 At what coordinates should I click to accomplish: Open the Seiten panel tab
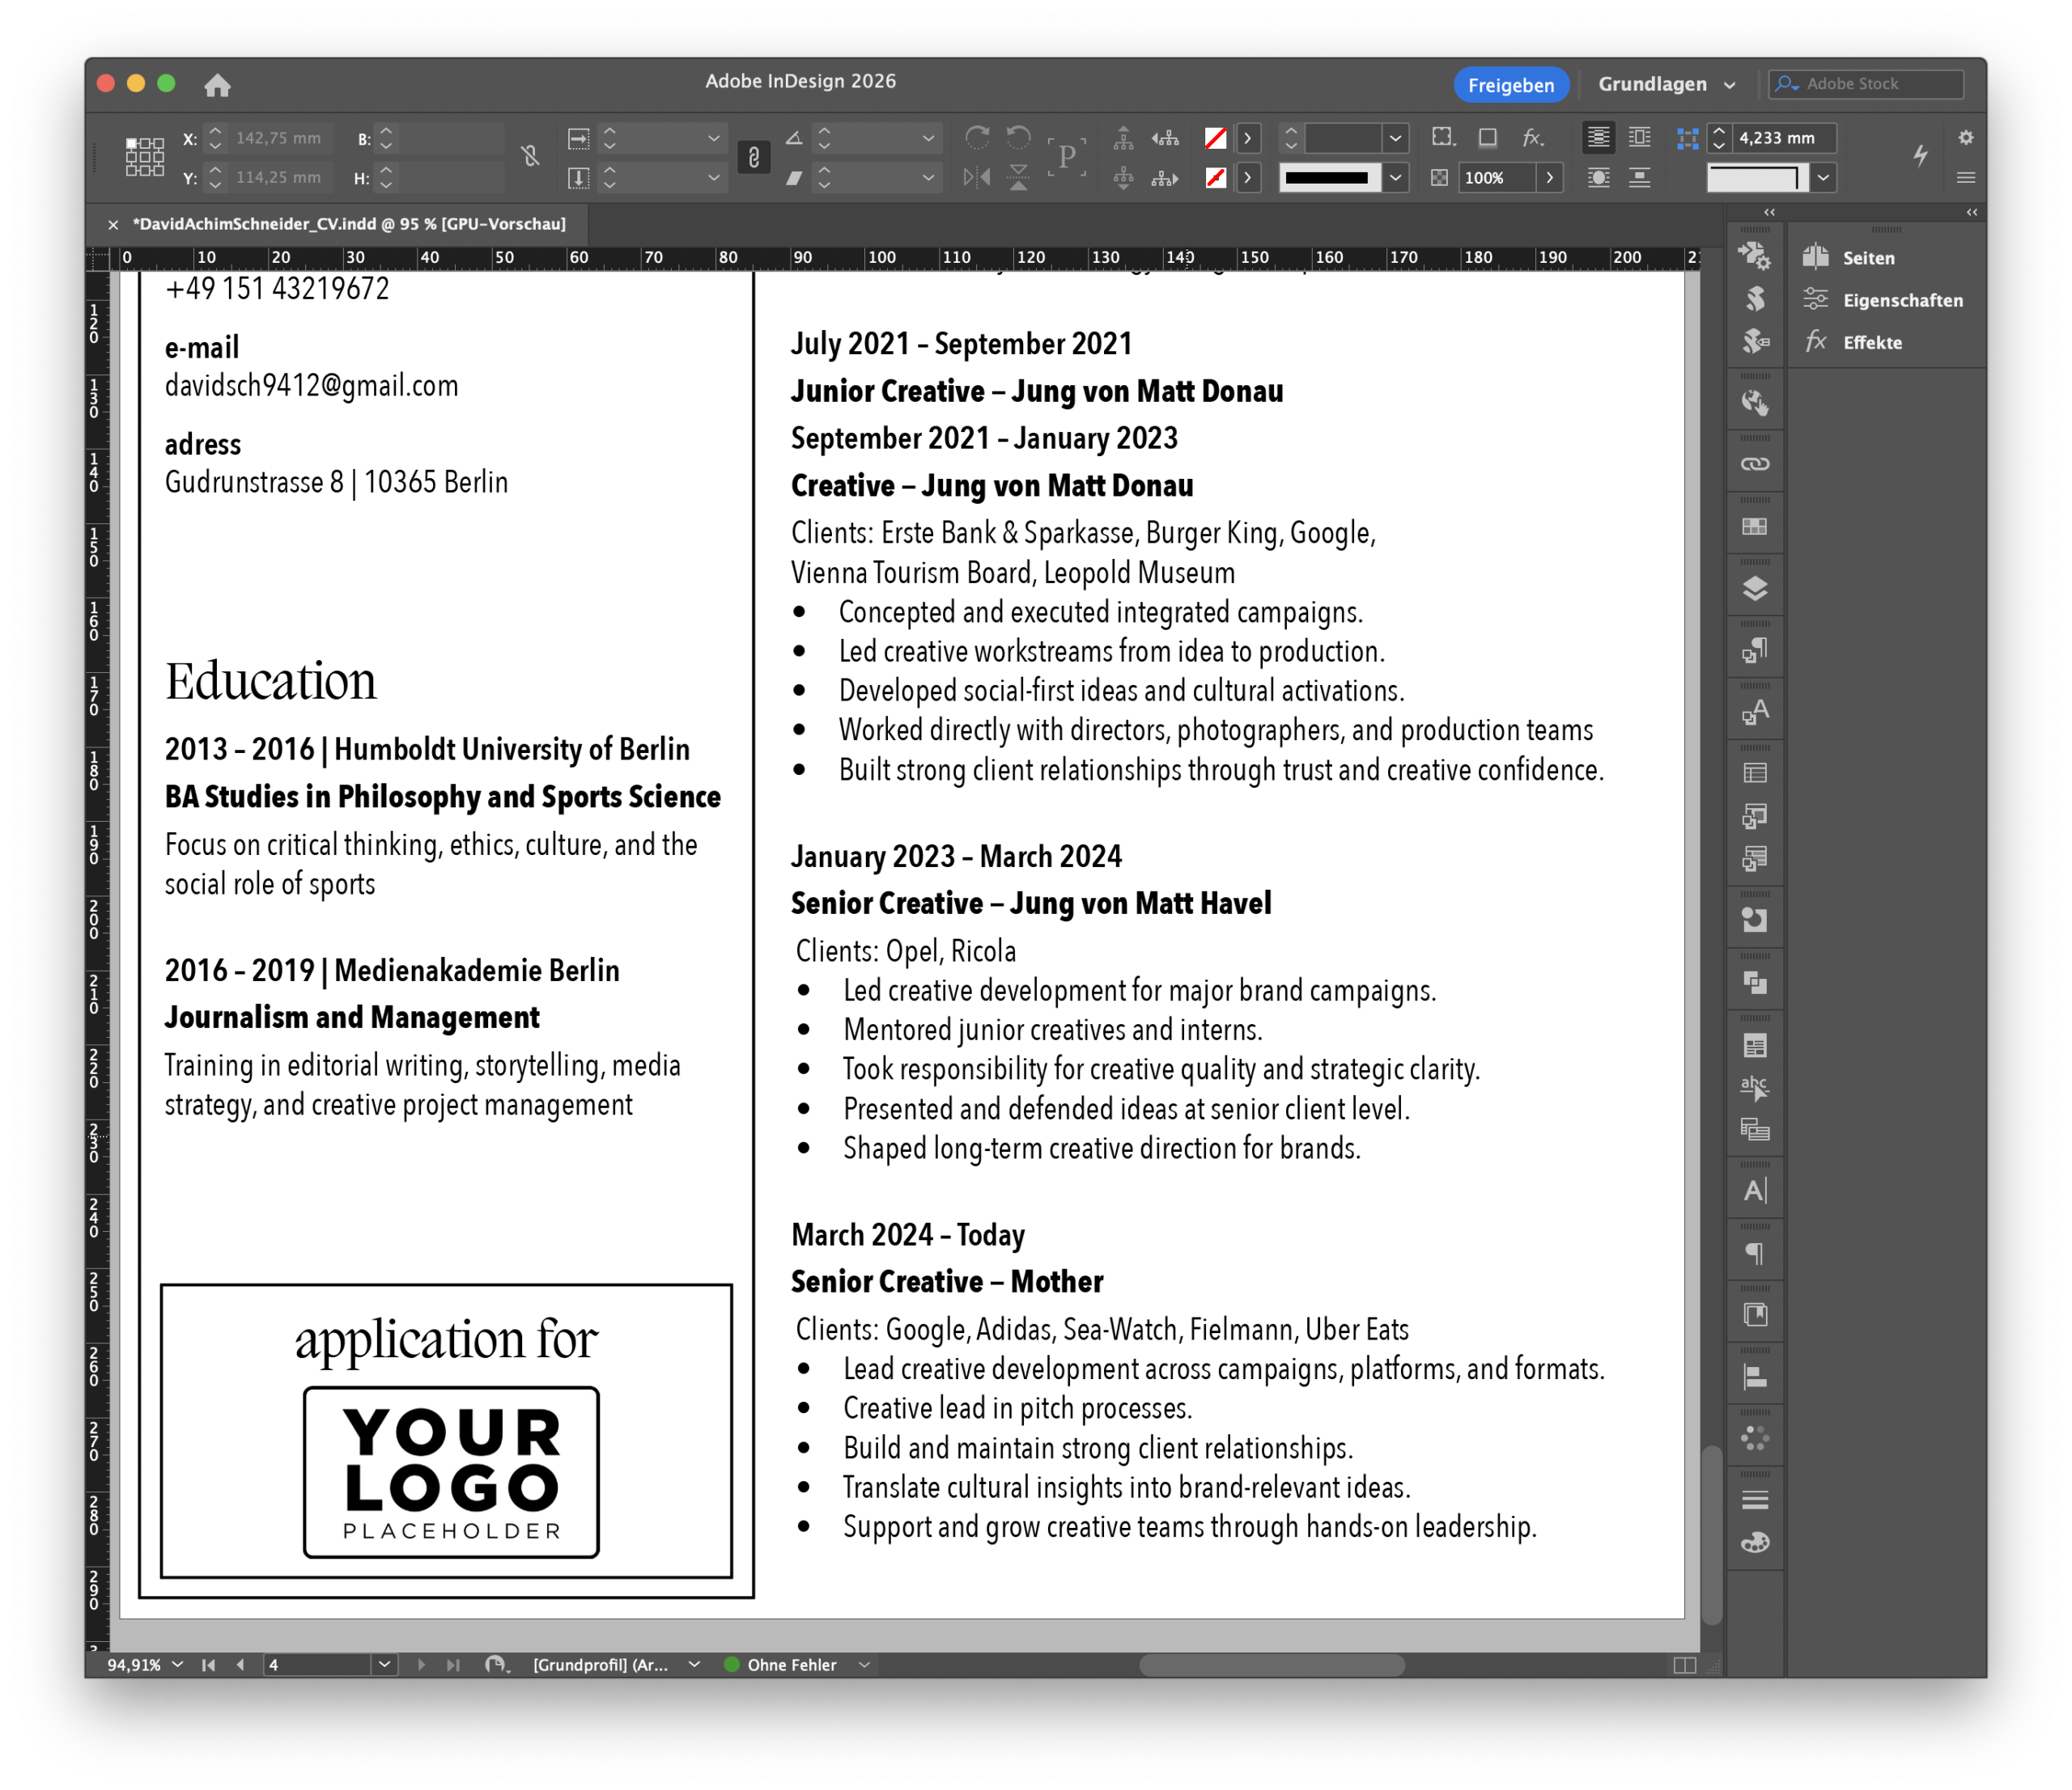coord(1867,258)
